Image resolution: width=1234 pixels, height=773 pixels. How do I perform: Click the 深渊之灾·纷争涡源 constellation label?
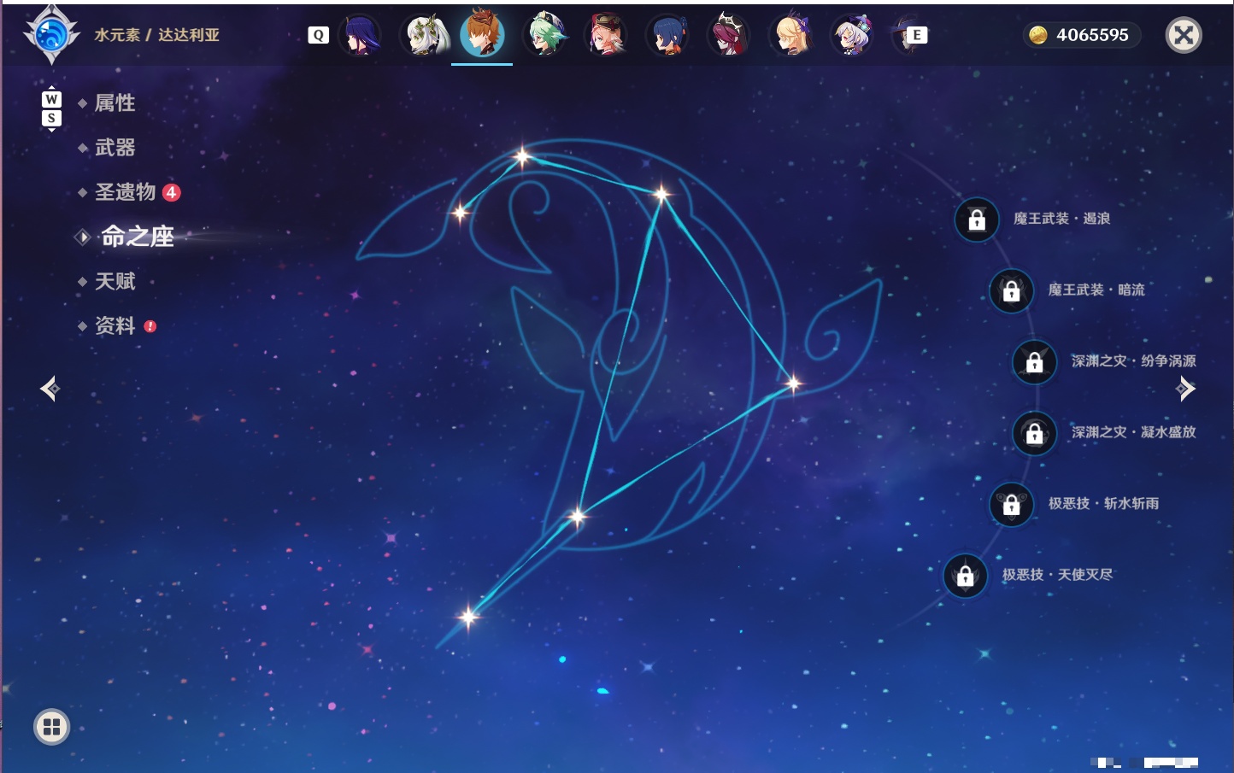click(1134, 360)
